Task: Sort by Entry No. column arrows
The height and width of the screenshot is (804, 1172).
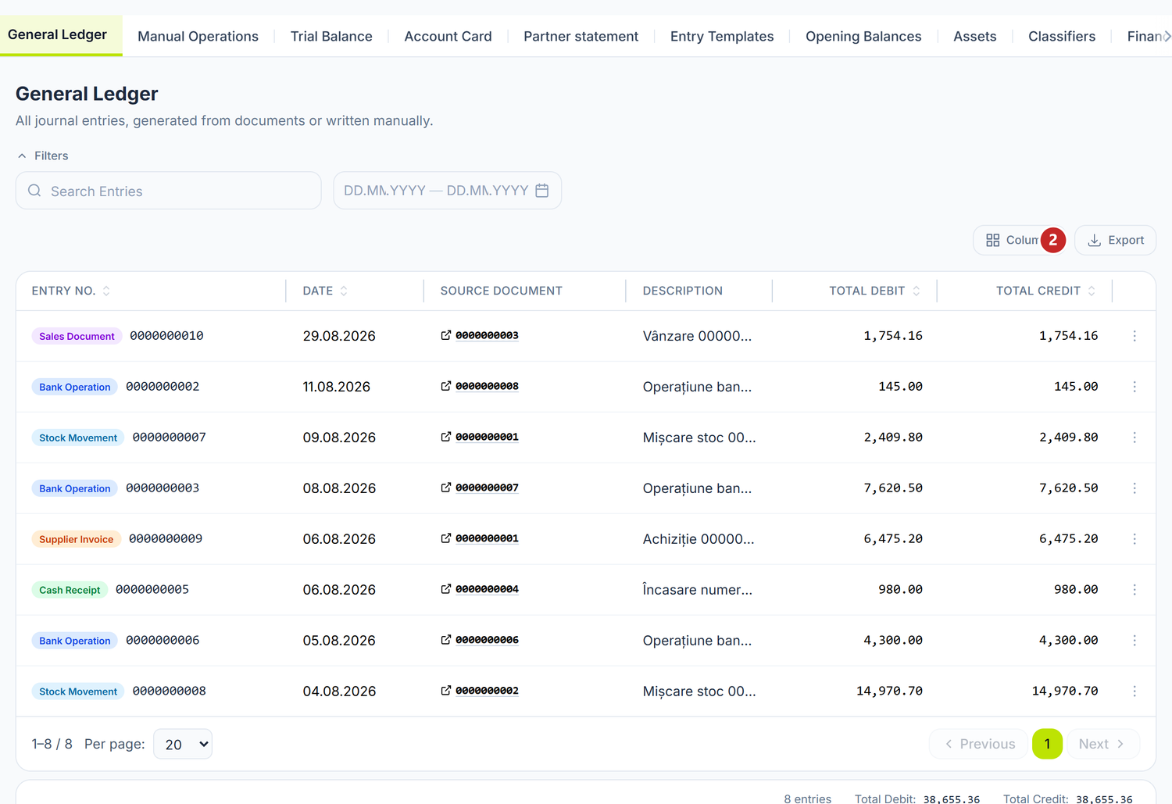Action: point(106,291)
